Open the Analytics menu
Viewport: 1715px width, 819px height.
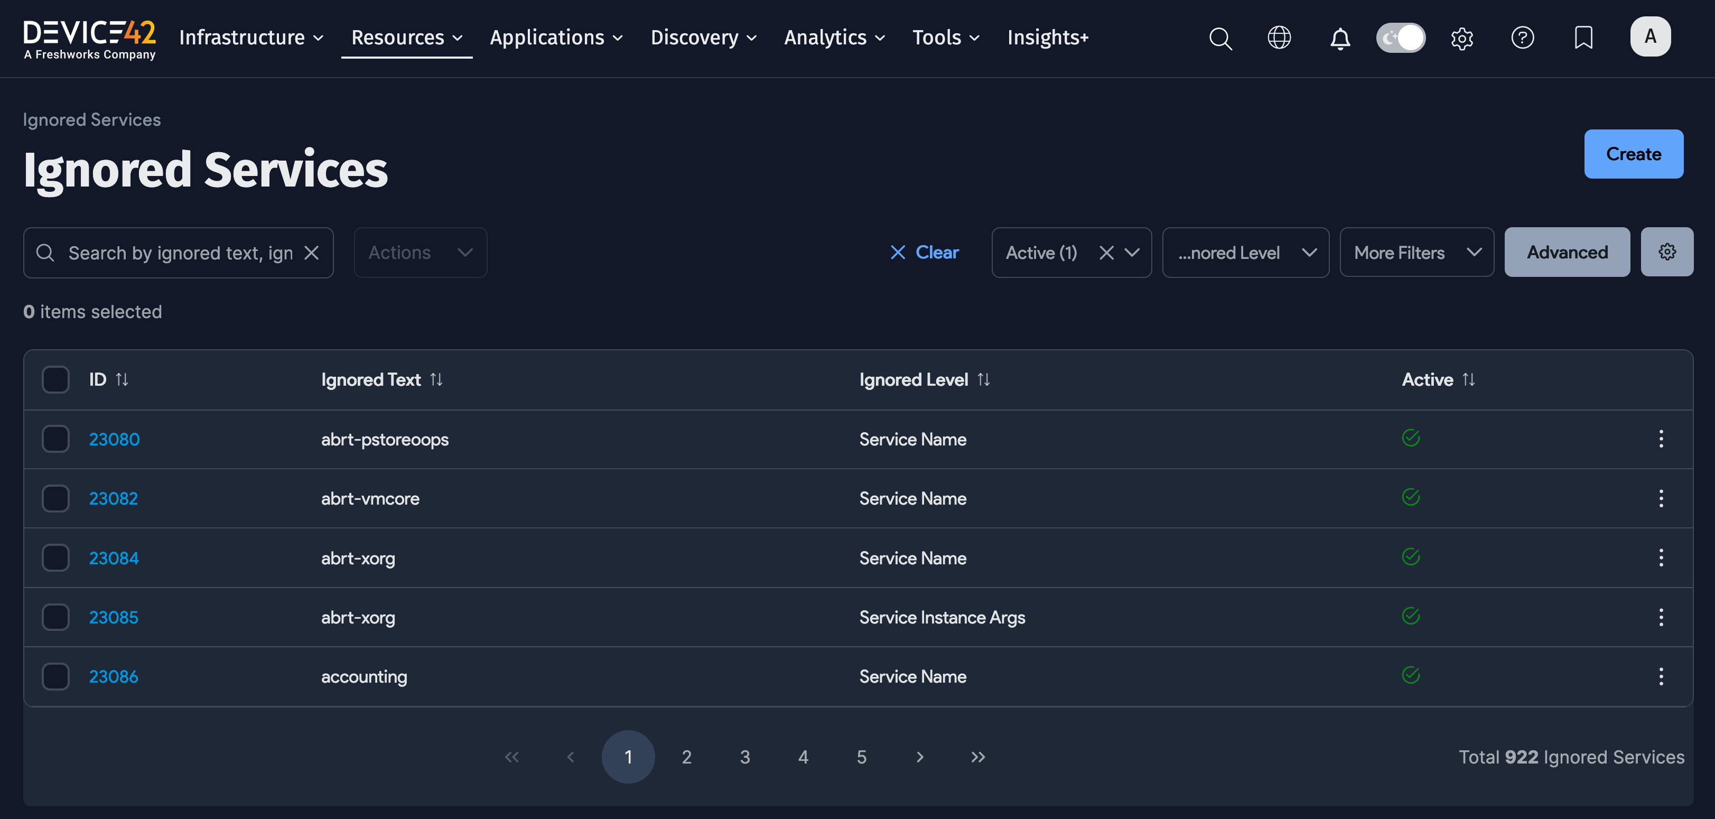point(834,38)
